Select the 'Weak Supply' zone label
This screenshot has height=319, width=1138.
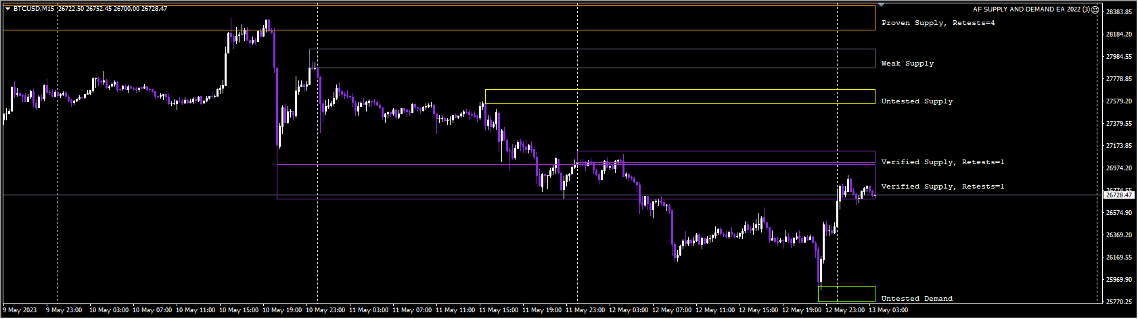907,64
